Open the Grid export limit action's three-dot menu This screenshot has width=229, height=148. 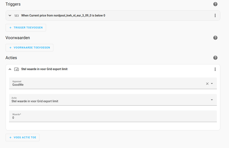215,69
